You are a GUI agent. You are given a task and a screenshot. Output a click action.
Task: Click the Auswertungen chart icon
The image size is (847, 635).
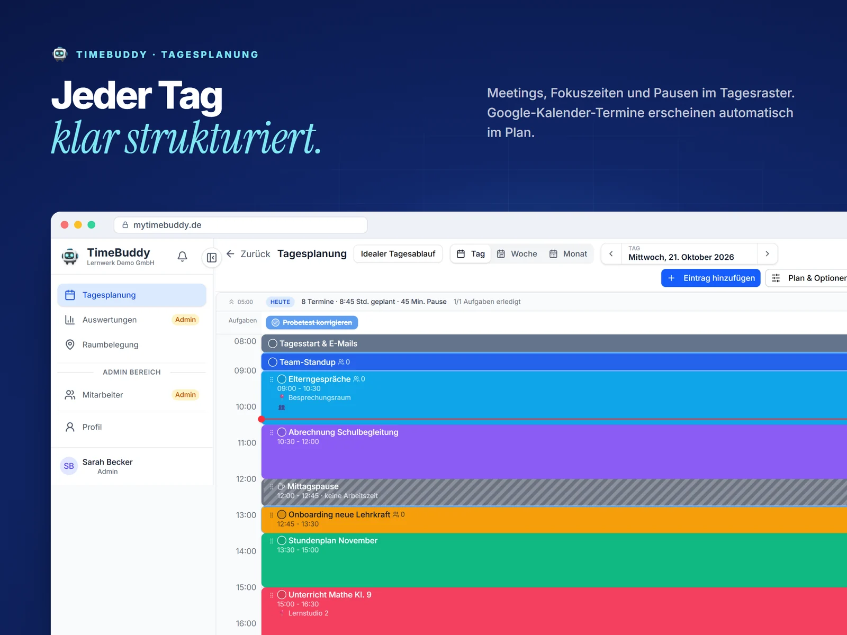pyautogui.click(x=70, y=320)
